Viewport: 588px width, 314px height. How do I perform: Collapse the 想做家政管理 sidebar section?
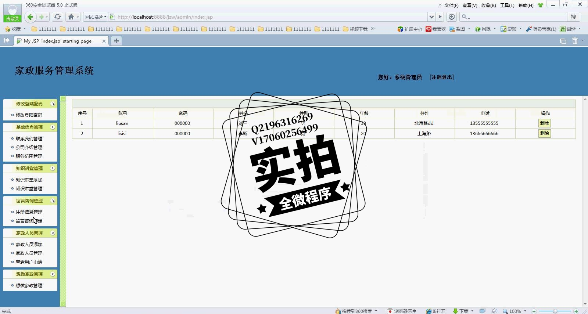[53, 274]
